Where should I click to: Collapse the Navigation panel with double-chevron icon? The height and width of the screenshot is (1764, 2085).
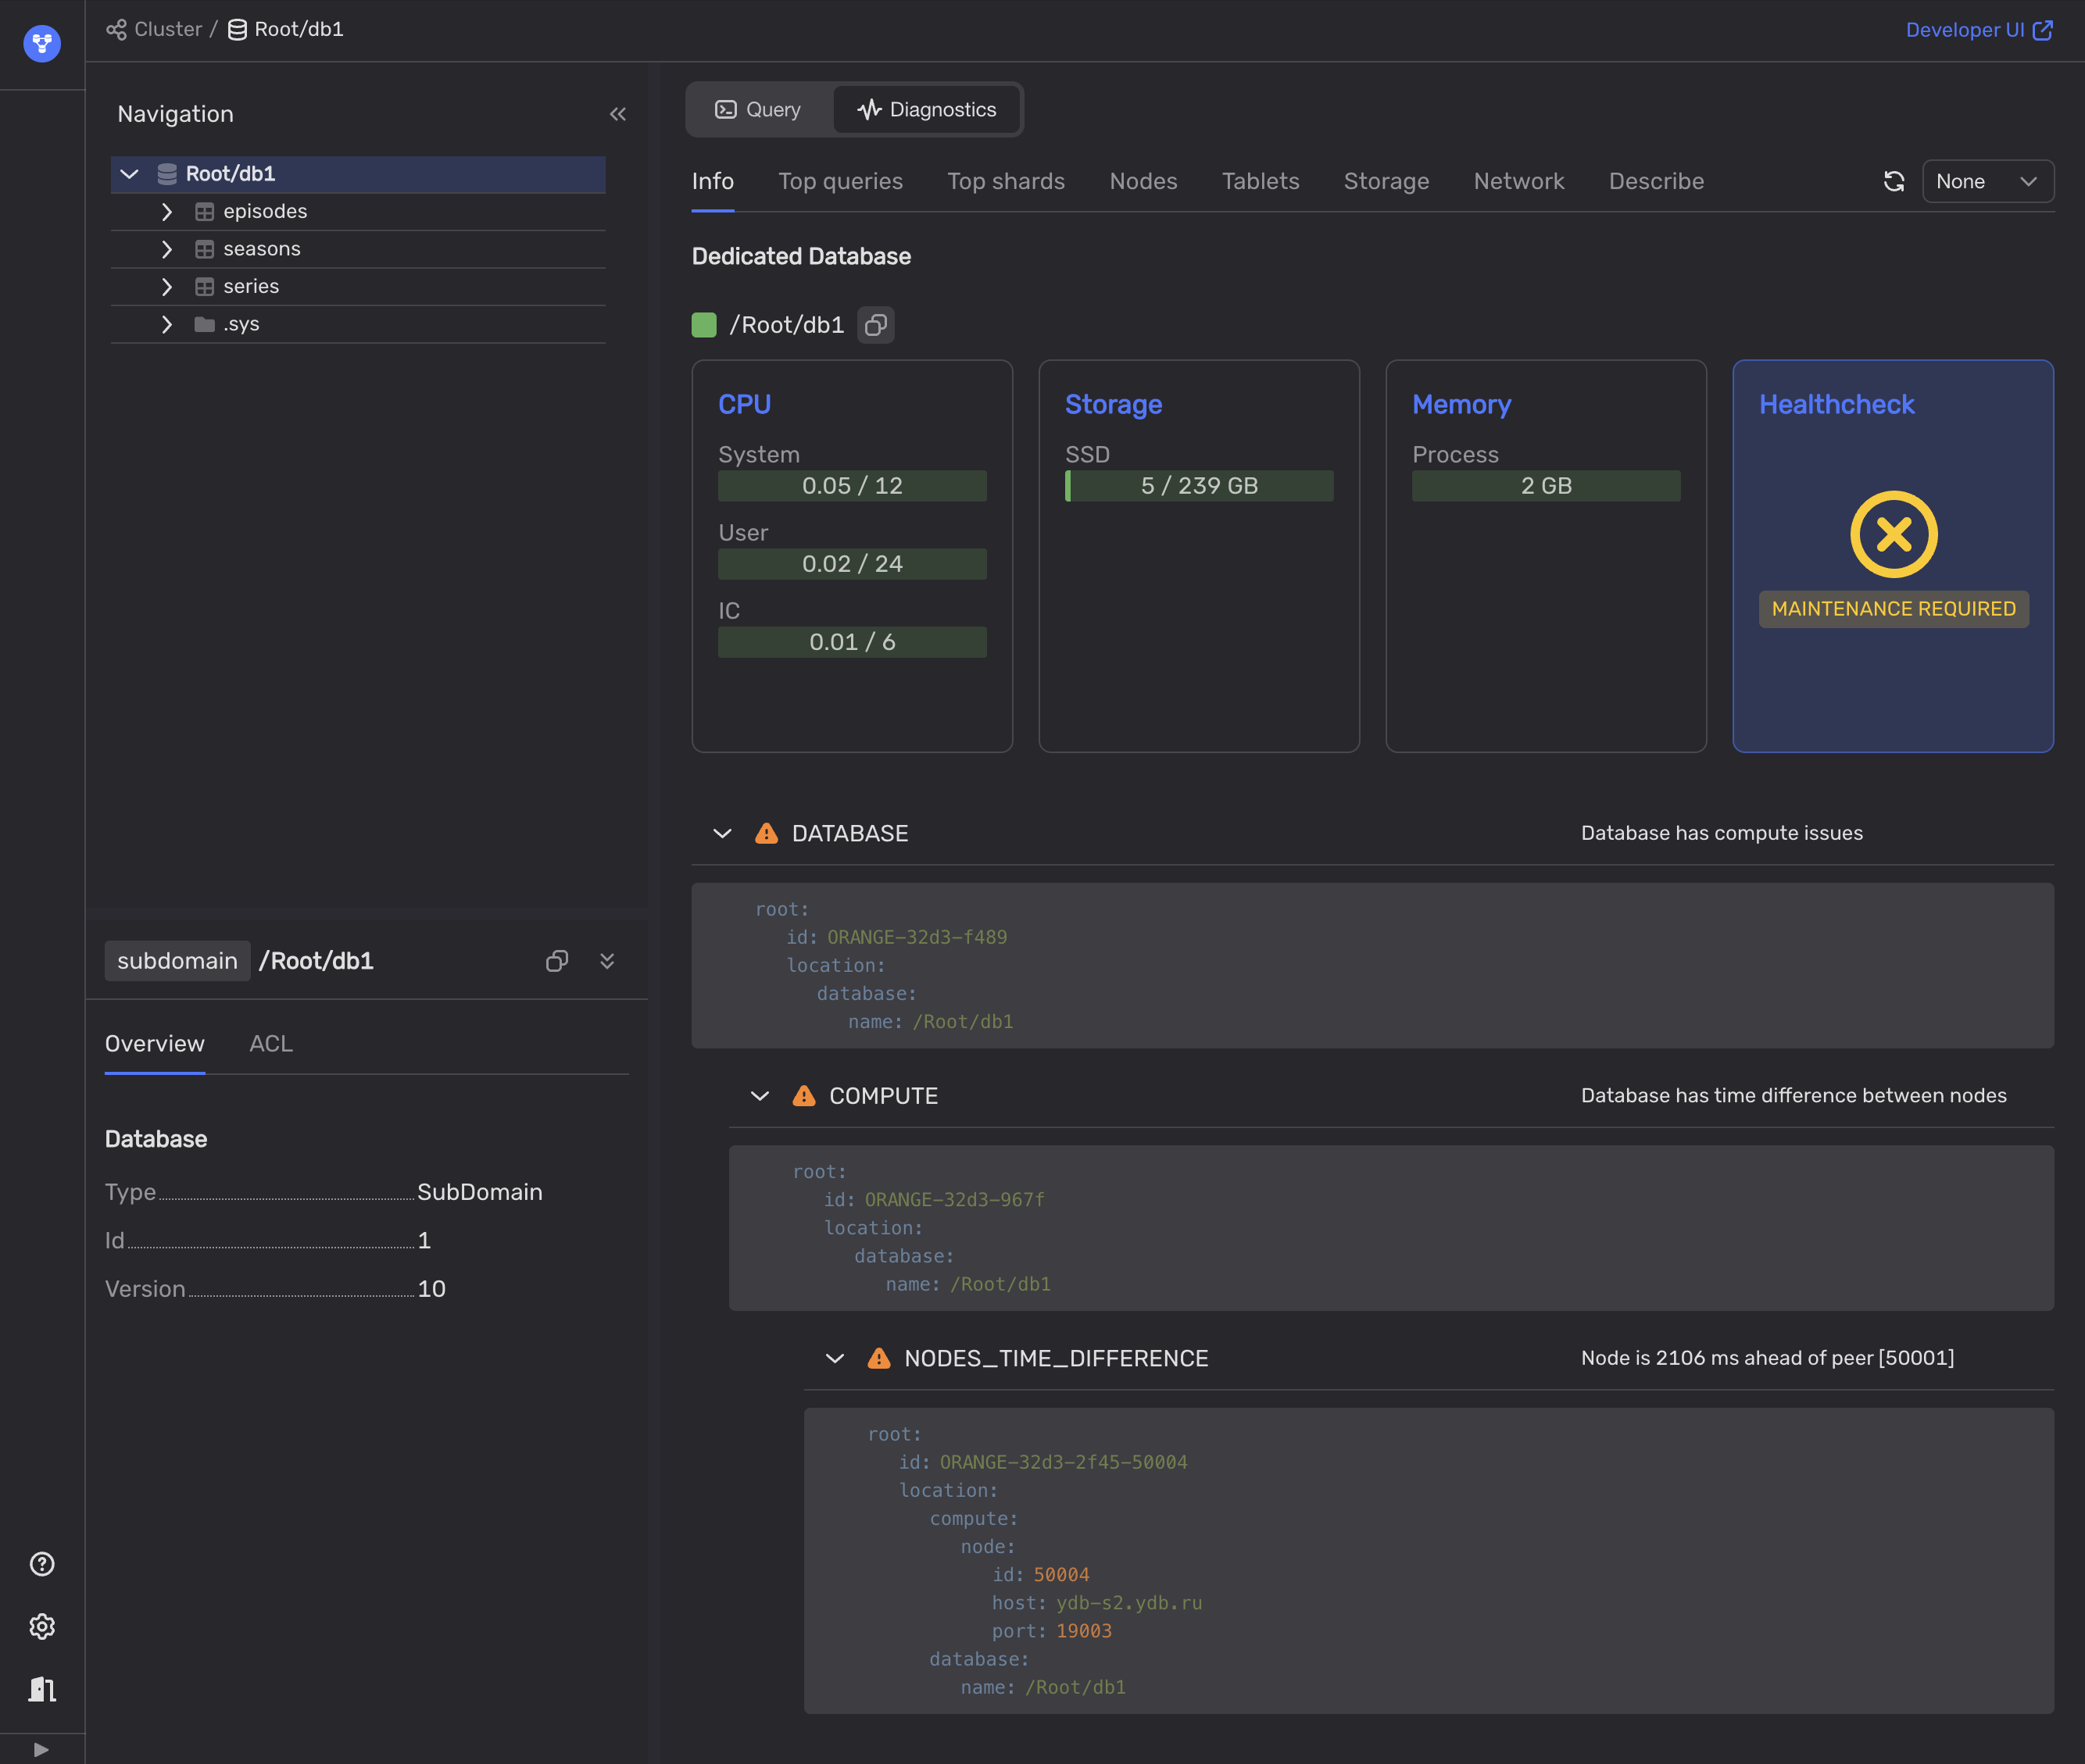coord(617,114)
